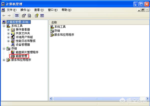Collapse the 存储 tree node
Viewport: 150px width, 106px height.
4,48
